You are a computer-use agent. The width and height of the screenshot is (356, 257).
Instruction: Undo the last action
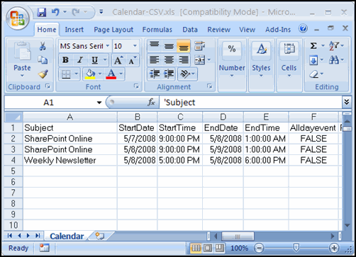[55, 12]
